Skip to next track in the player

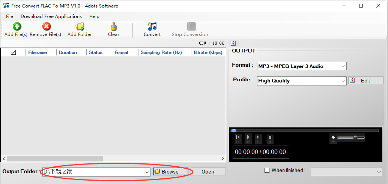[x=259, y=137]
